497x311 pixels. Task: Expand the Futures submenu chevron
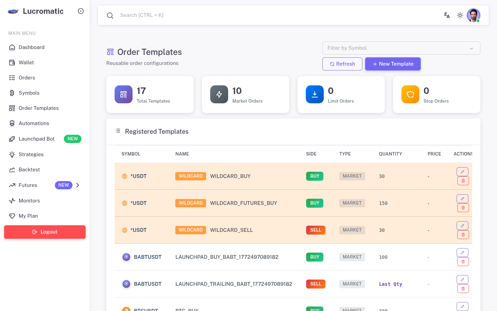tap(78, 185)
